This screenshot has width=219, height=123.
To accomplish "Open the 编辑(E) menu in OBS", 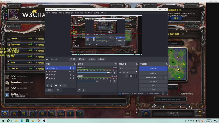I will [54, 13].
